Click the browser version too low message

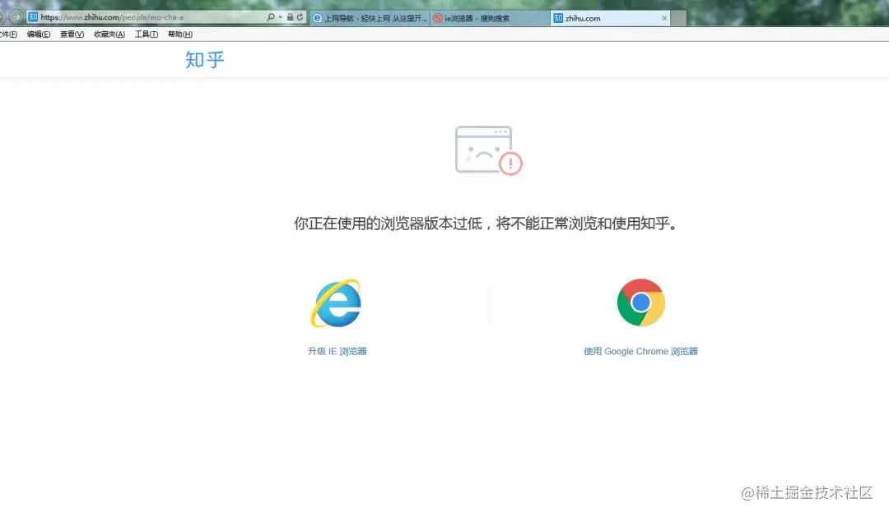(x=486, y=224)
